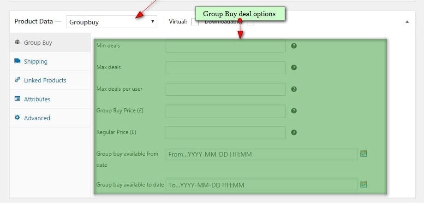Image resolution: width=424 pixels, height=210 pixels.
Task: Open the Linked Products tab
Action: click(x=50, y=81)
